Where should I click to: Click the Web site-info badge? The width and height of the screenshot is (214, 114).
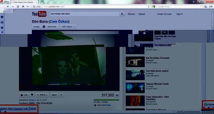click(37, 6)
